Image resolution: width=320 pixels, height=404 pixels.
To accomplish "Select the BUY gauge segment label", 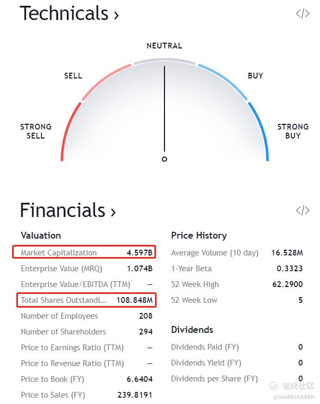I will 256,76.
